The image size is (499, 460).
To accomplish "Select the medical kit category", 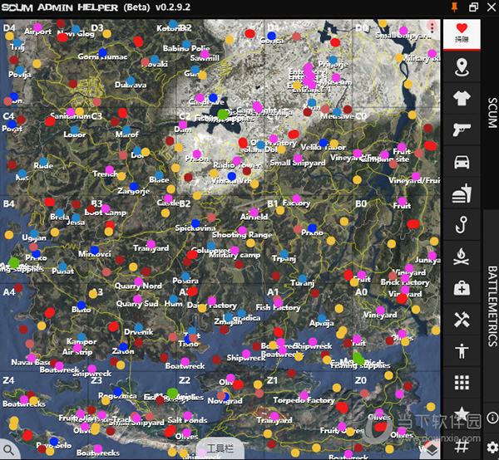I will tap(462, 287).
